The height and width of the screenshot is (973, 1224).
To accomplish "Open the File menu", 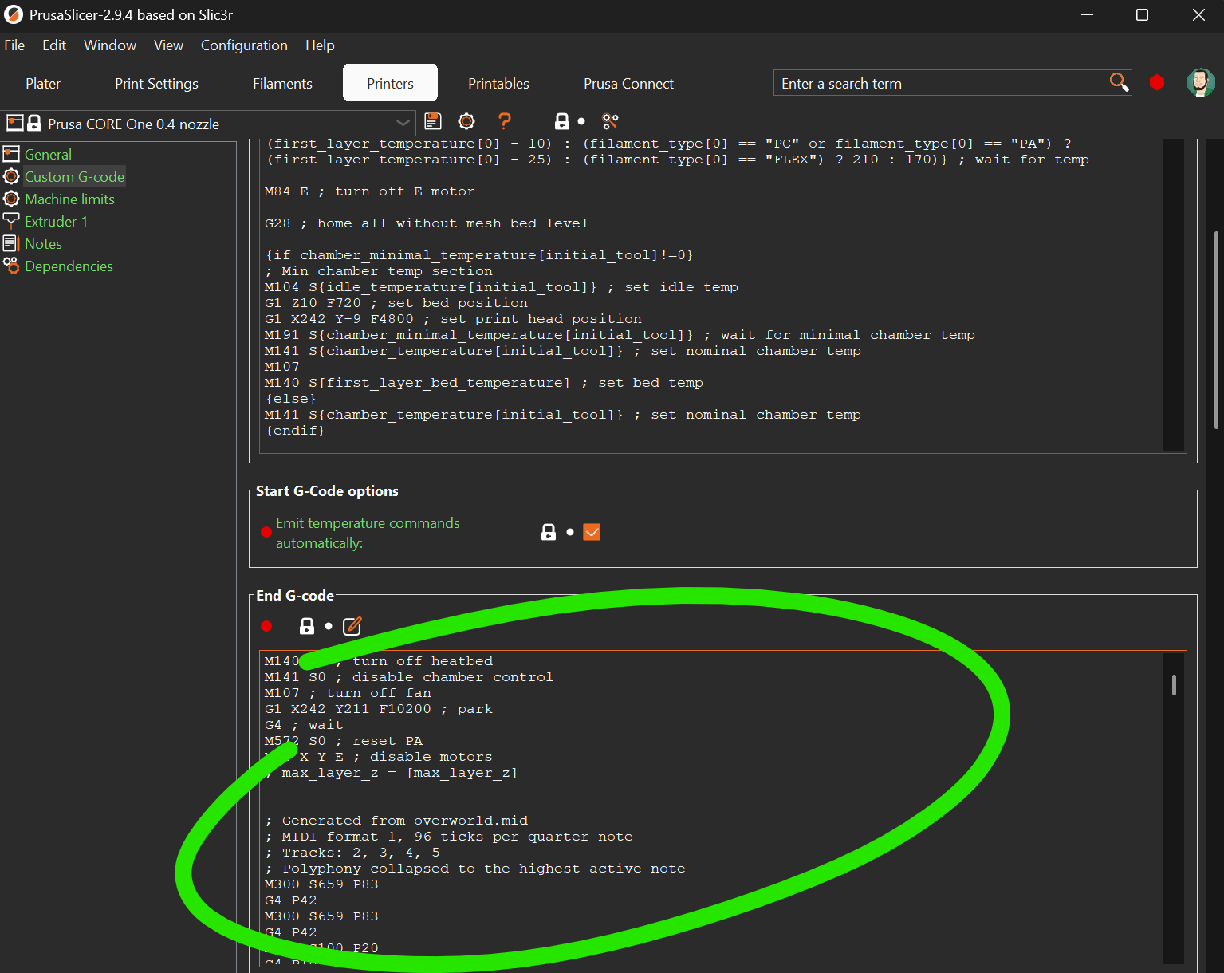I will [x=14, y=45].
